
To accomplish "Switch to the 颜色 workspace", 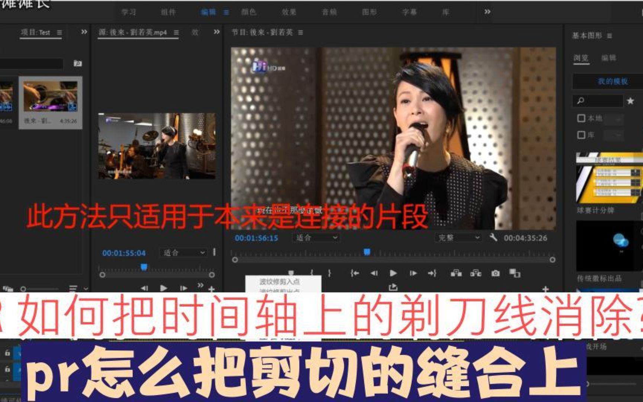I will click(249, 12).
